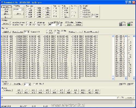The image size is (136, 108).
Task: Trigger macro M12
Action: pos(97,90)
